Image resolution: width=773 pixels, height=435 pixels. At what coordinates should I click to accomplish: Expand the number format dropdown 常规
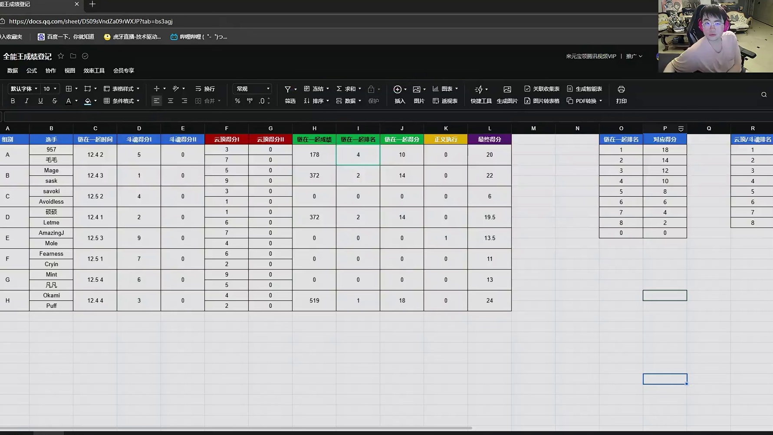(x=253, y=89)
